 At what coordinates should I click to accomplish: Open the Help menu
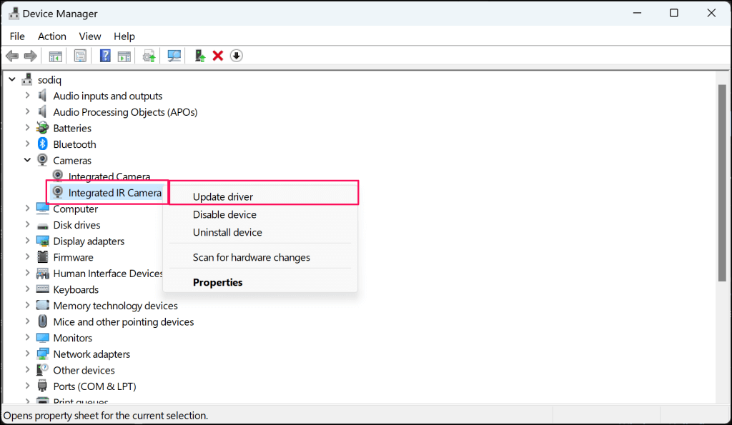pos(124,36)
